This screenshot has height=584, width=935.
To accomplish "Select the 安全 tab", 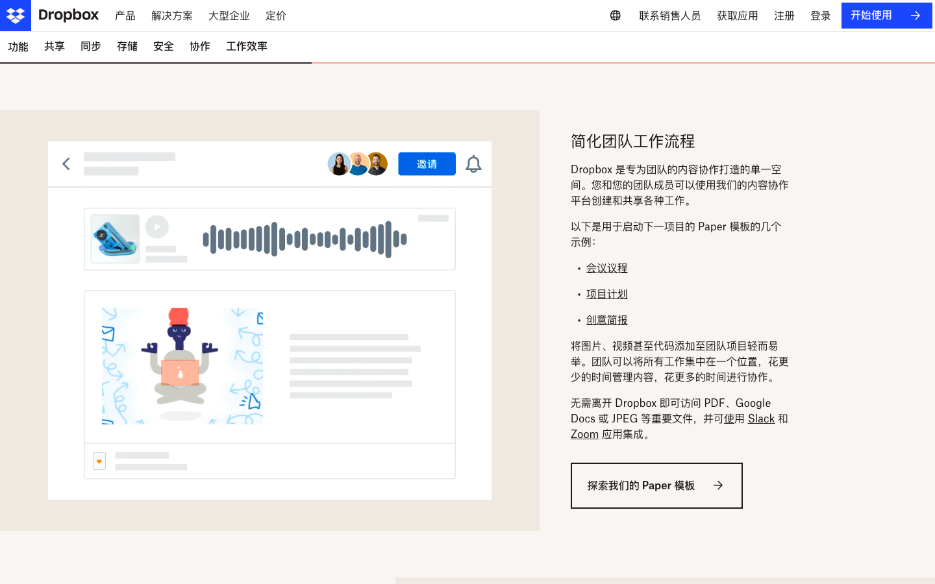I will point(164,47).
